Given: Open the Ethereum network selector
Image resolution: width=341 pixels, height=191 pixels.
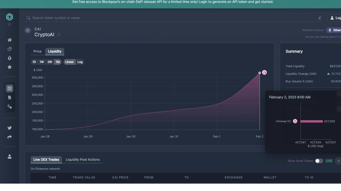Looking at the screenshot, I should point(333,30).
